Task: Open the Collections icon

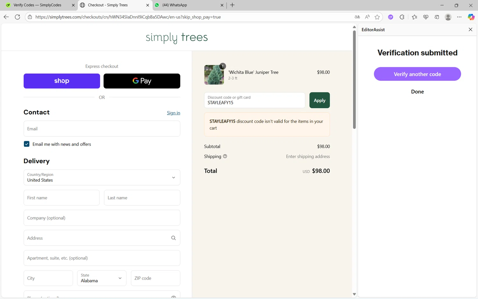Action: [x=437, y=17]
